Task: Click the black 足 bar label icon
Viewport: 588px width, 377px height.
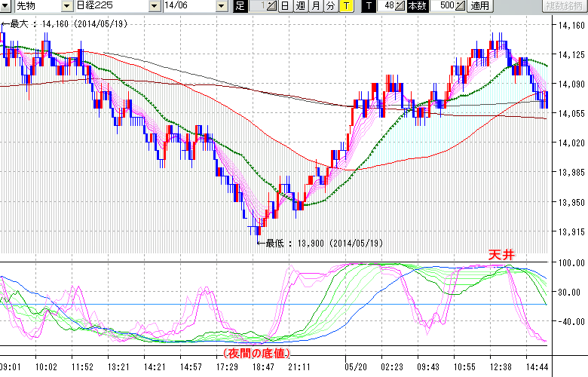Action: (x=240, y=6)
